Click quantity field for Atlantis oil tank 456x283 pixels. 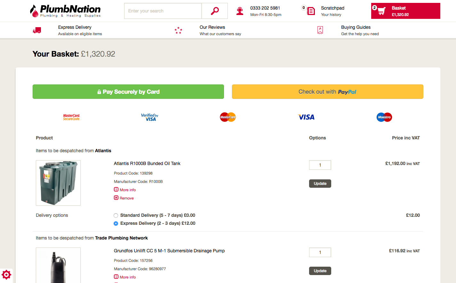[x=320, y=165]
